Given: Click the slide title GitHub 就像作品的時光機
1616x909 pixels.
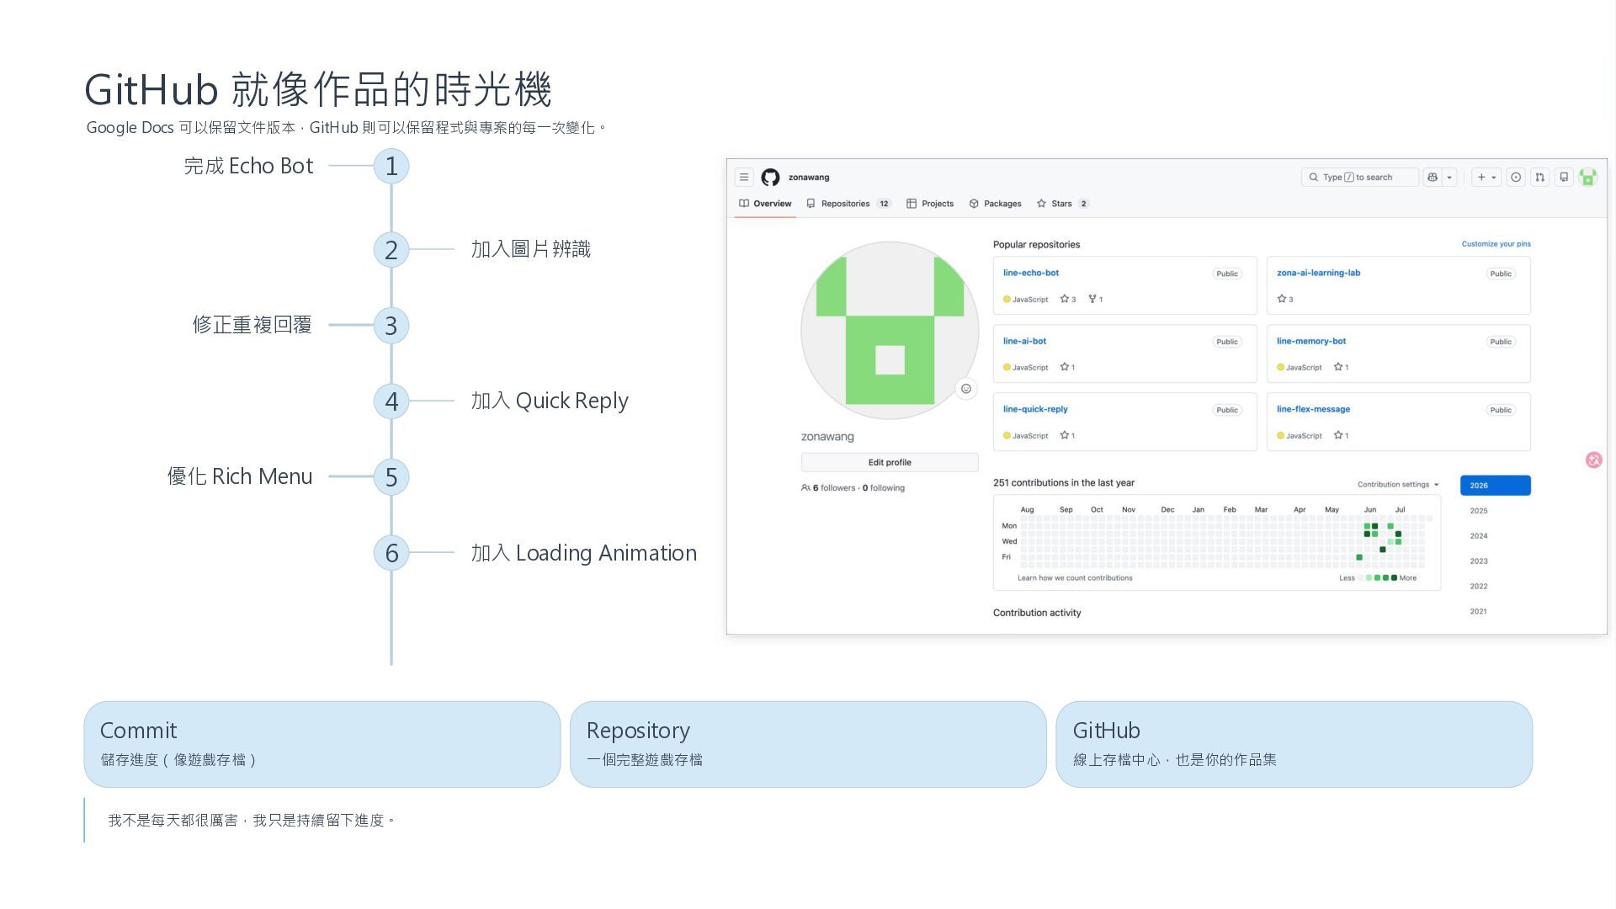Looking at the screenshot, I should pos(317,89).
